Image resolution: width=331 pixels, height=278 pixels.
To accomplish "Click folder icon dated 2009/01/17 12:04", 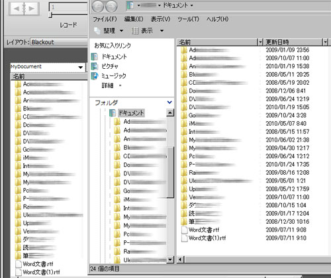I will 184,213.
